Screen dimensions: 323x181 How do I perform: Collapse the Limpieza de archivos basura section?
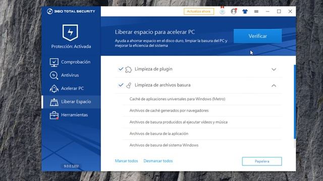coord(274,85)
